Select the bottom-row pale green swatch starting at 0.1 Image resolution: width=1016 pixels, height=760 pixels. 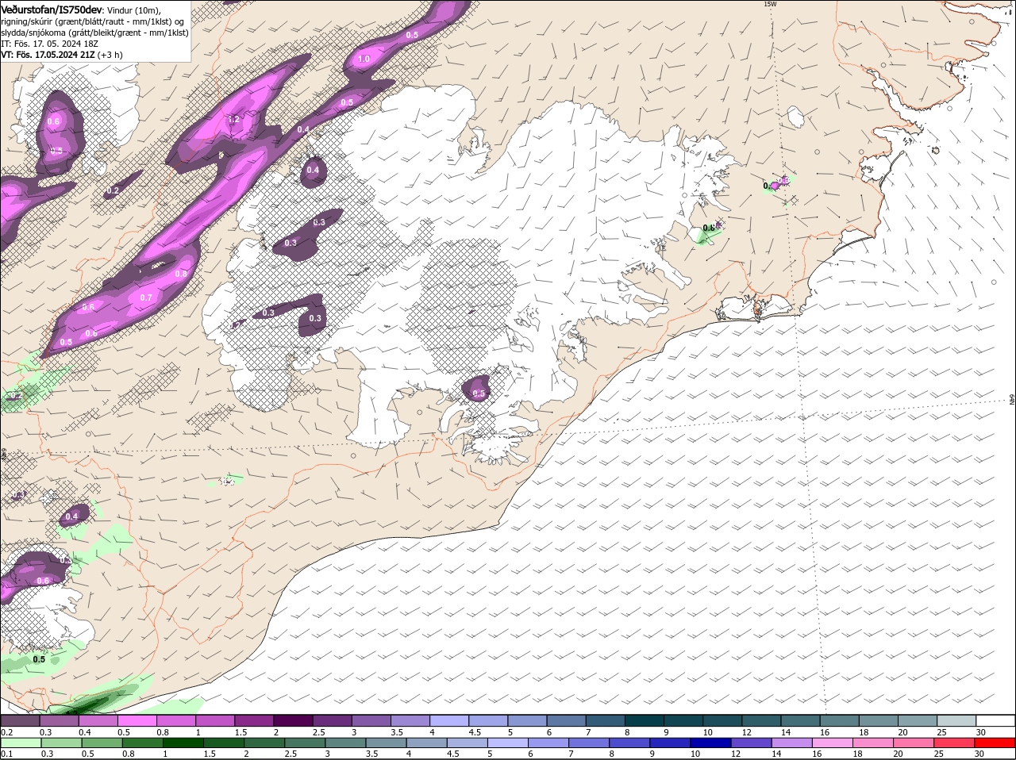coord(20,743)
